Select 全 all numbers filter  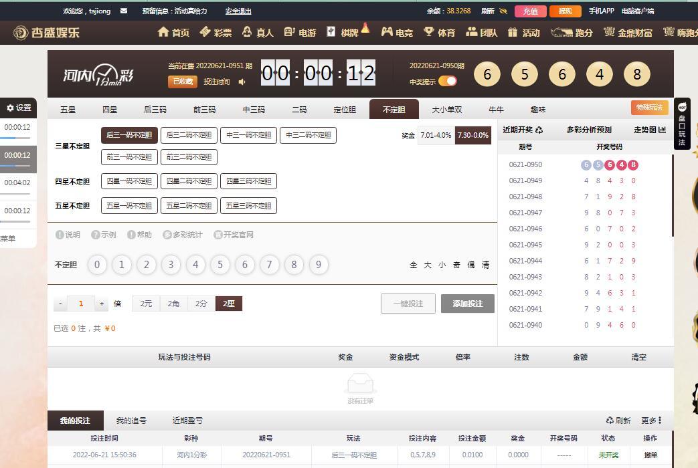pyautogui.click(x=413, y=265)
